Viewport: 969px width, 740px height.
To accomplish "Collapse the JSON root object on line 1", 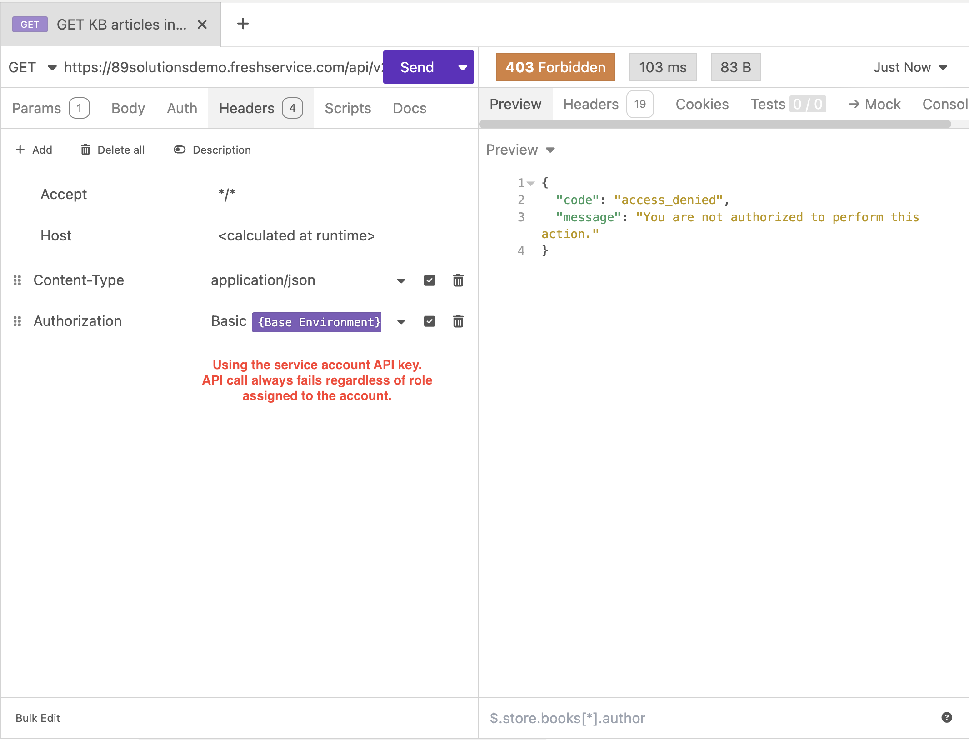I will click(x=531, y=183).
